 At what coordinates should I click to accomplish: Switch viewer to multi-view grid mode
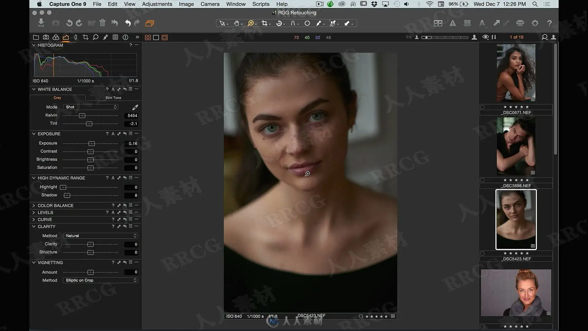148,37
